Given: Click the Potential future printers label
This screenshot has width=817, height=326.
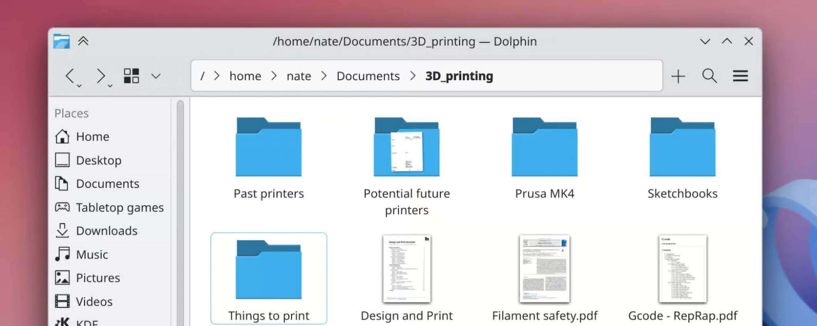Looking at the screenshot, I should (x=407, y=202).
